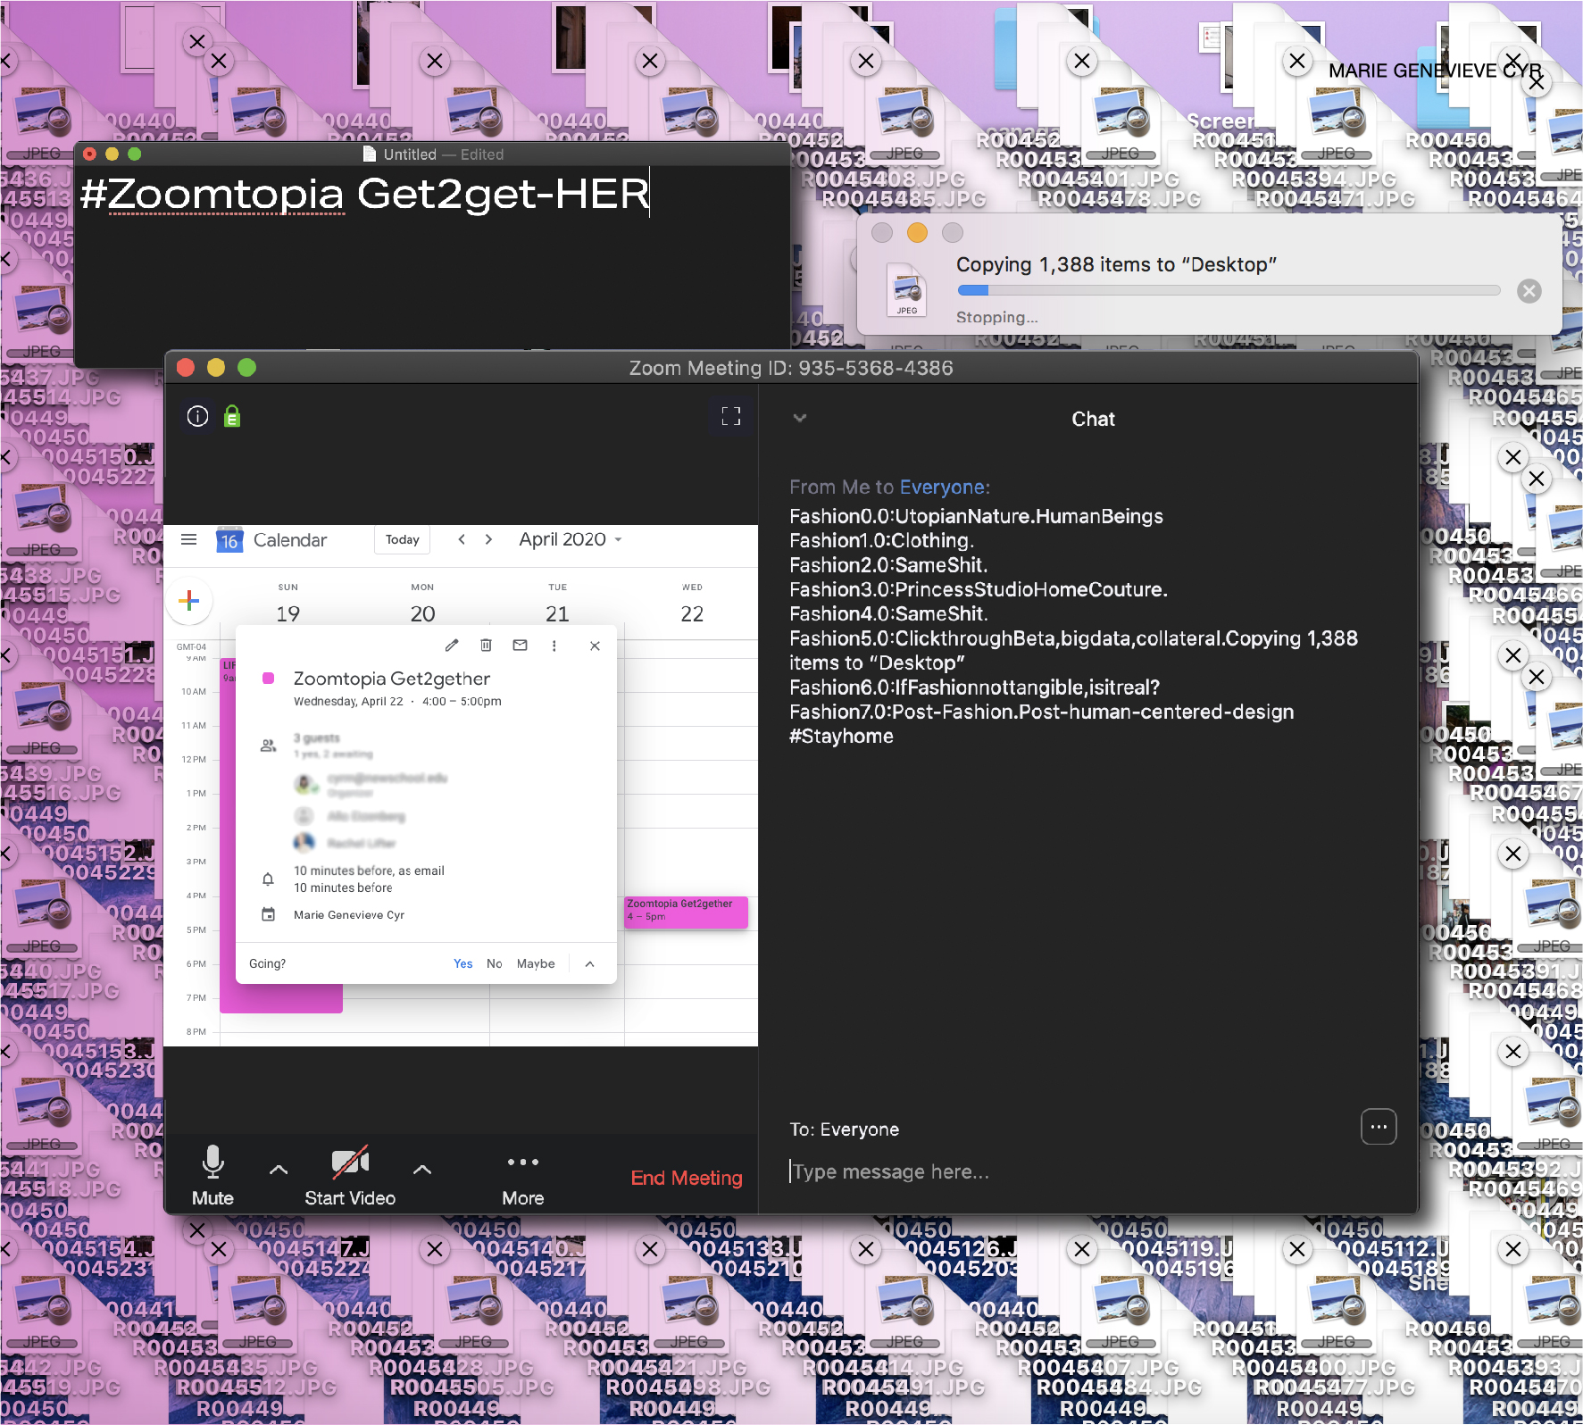Select R0045401.JPG desktop file
The image size is (1583, 1425).
(1098, 179)
